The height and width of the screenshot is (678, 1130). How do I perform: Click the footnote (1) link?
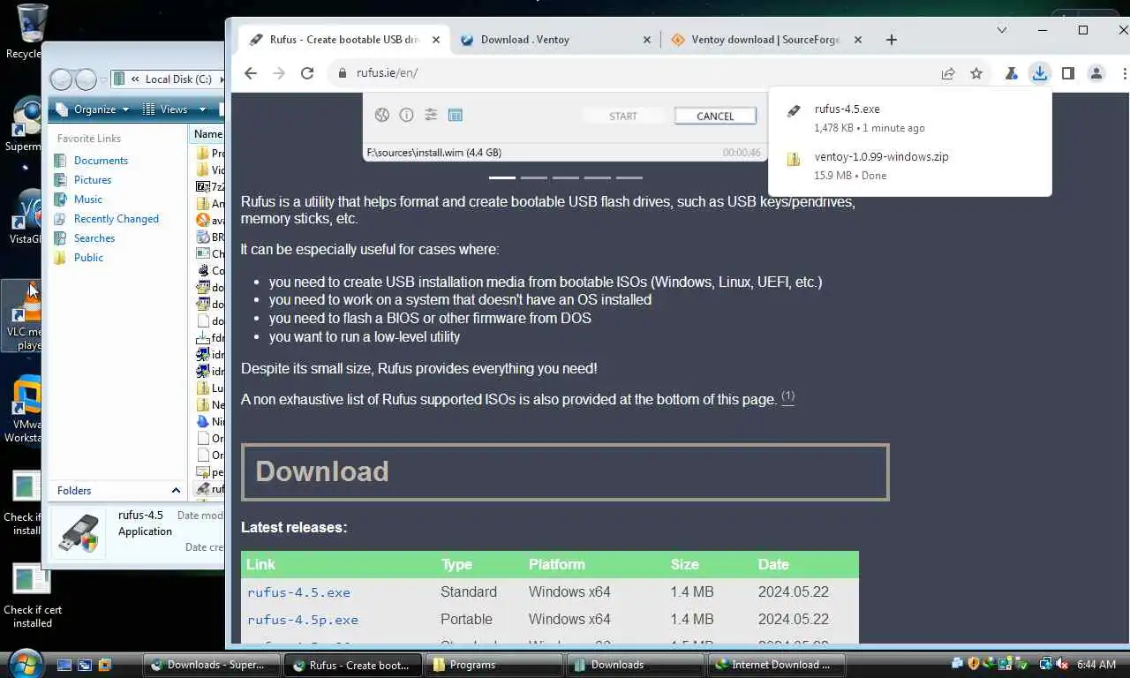coord(787,396)
